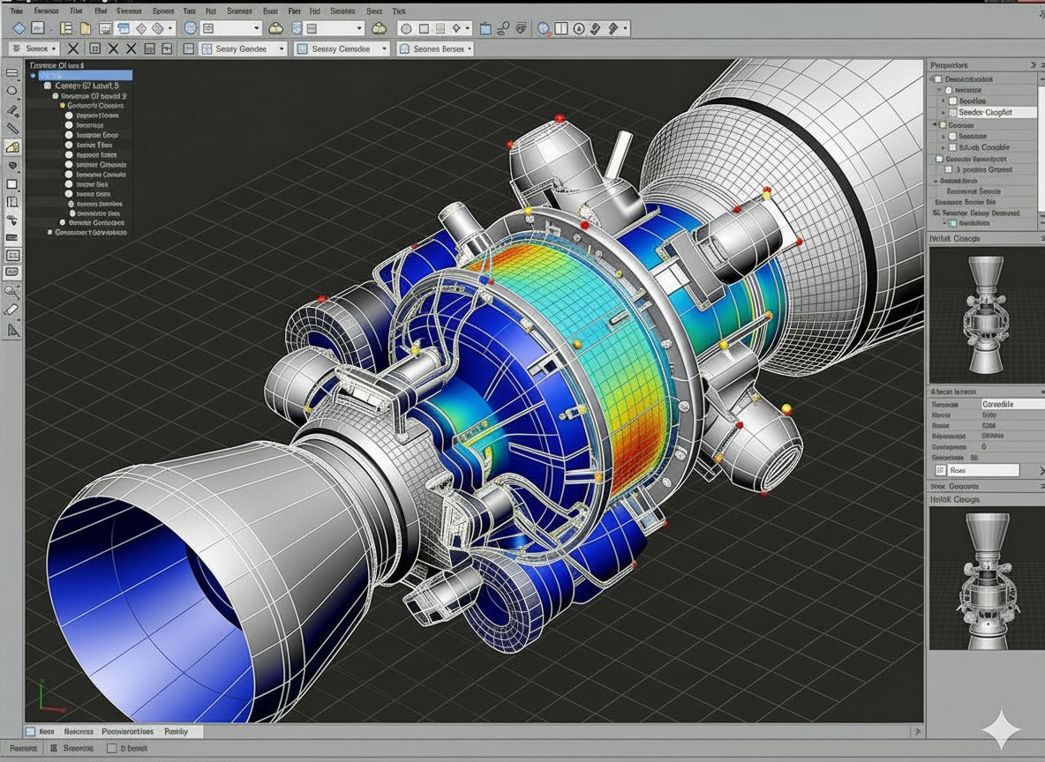
Task: Click the Neicress tab label at the bottom
Action: point(79,731)
